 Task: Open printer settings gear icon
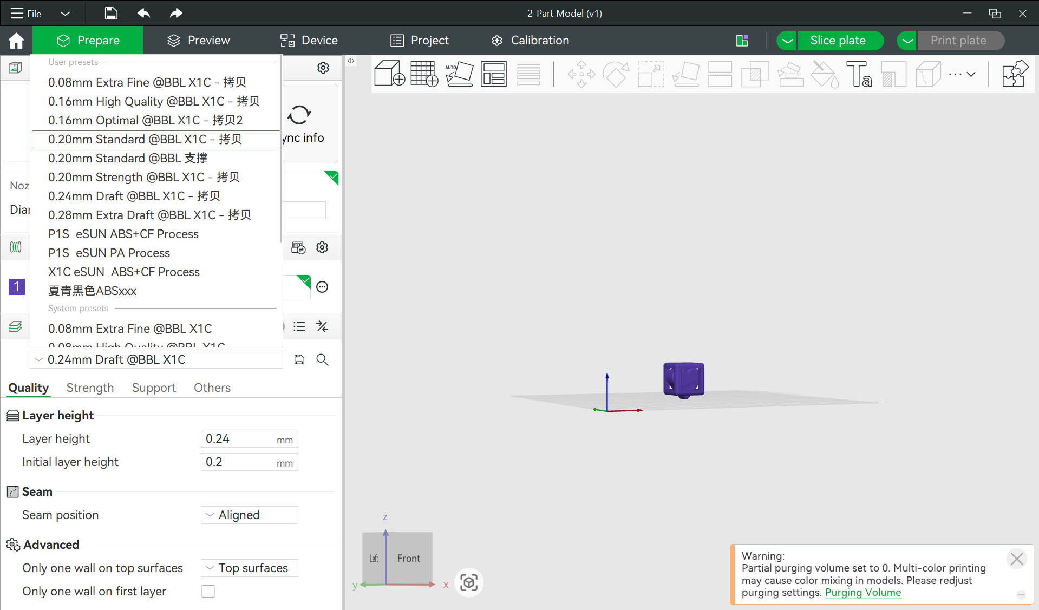pyautogui.click(x=323, y=68)
